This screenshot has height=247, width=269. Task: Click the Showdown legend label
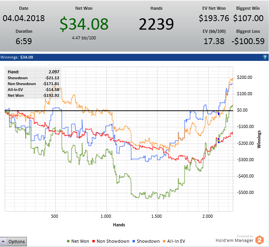point(148,241)
